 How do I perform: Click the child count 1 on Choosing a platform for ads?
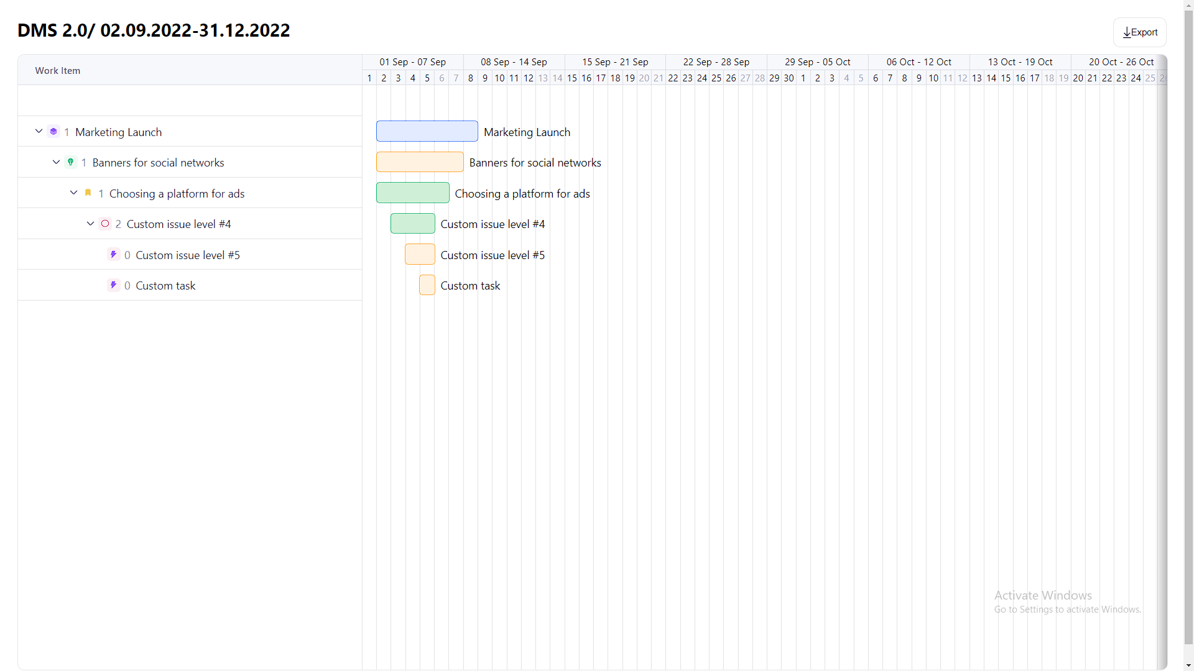point(101,194)
